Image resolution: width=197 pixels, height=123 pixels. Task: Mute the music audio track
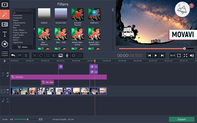[8, 99]
